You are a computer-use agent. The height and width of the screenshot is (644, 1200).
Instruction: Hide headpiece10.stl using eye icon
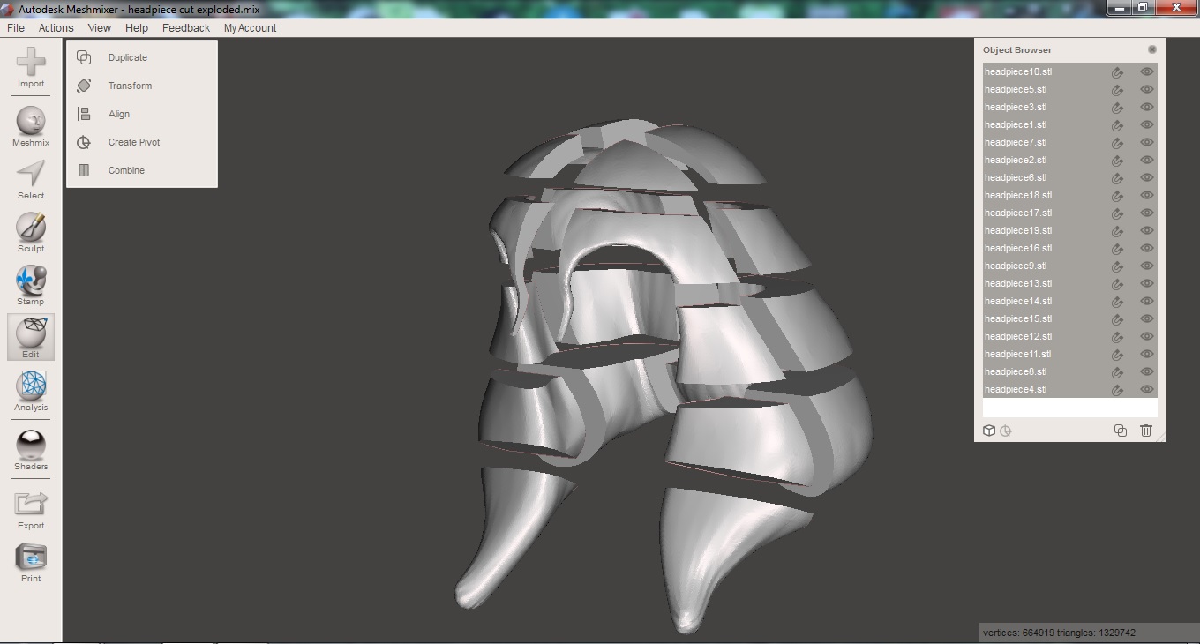click(x=1147, y=71)
